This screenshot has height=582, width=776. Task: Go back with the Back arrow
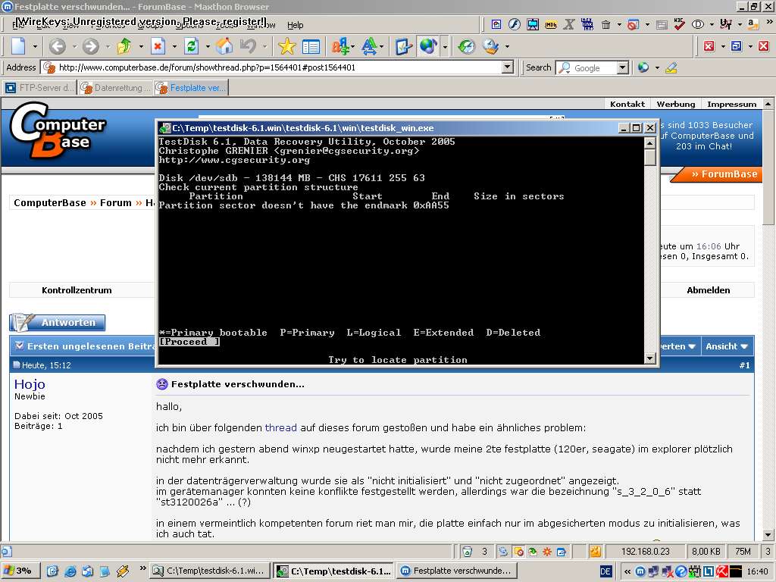58,46
